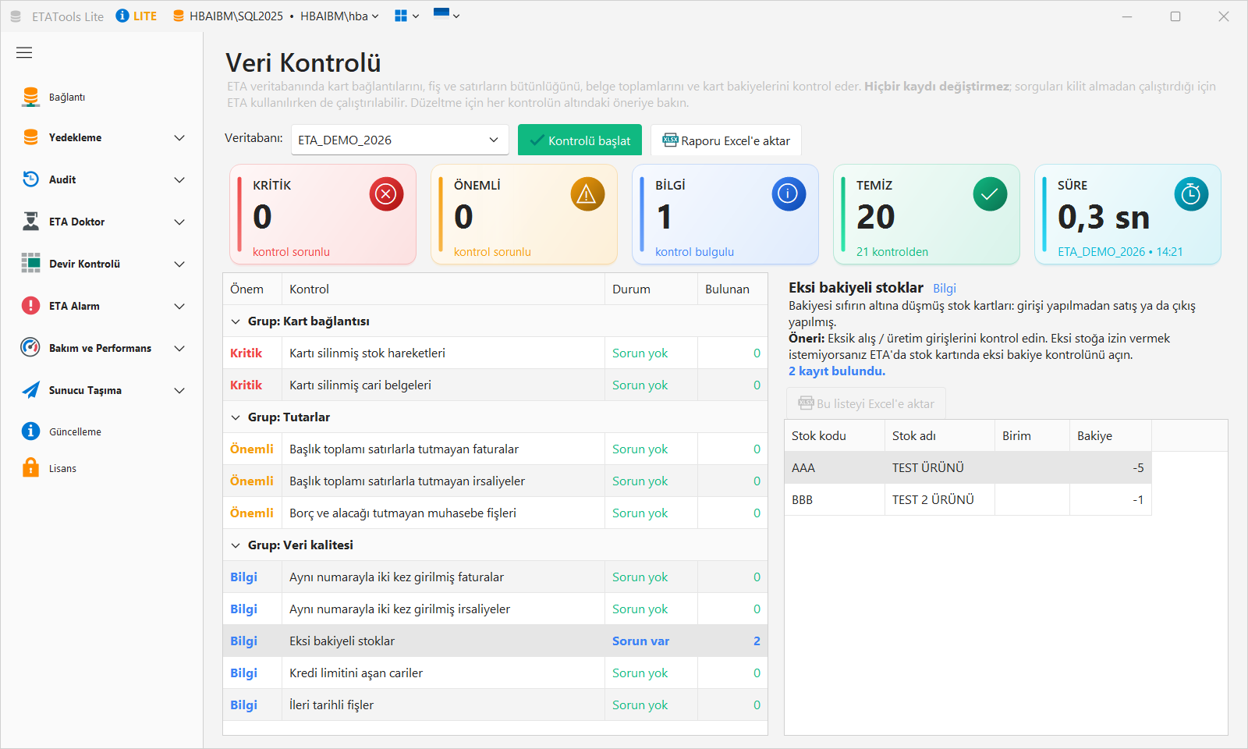Image resolution: width=1248 pixels, height=749 pixels.
Task: Click the TEMİZ green checkmark icon
Action: [990, 194]
